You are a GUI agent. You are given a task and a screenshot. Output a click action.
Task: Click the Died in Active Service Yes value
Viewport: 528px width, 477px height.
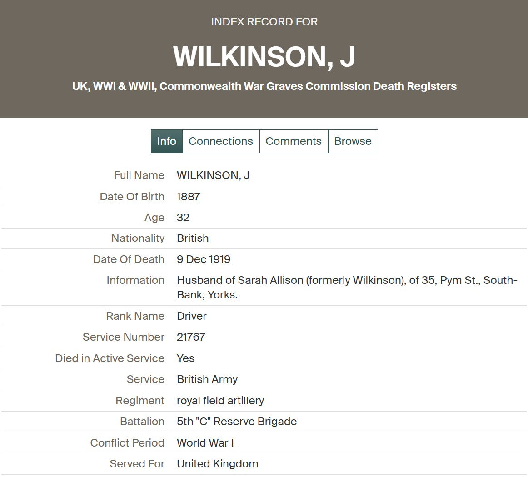(x=185, y=358)
